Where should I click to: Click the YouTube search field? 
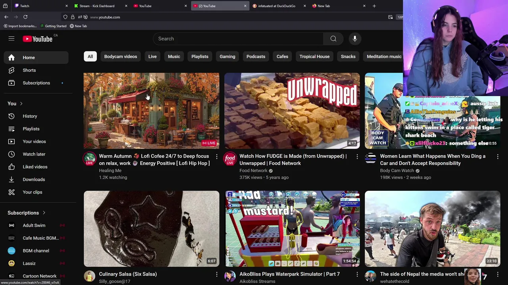(x=238, y=38)
